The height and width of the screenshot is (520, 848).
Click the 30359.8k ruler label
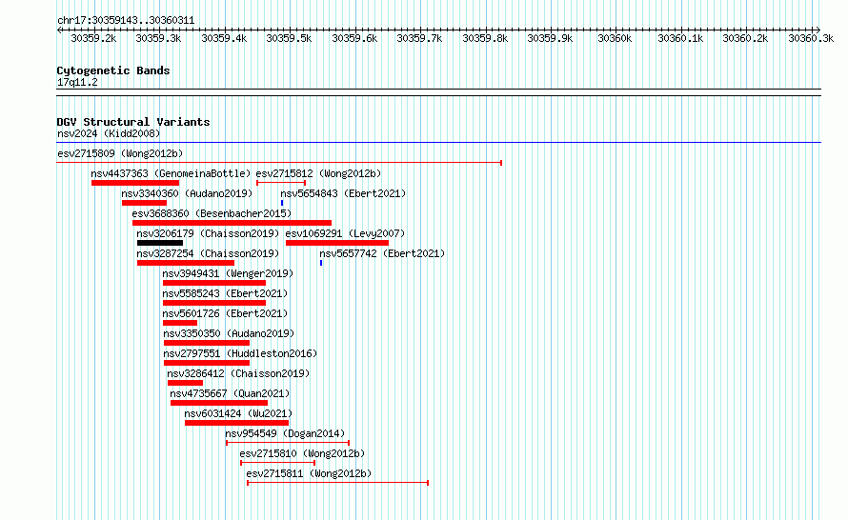coord(485,38)
